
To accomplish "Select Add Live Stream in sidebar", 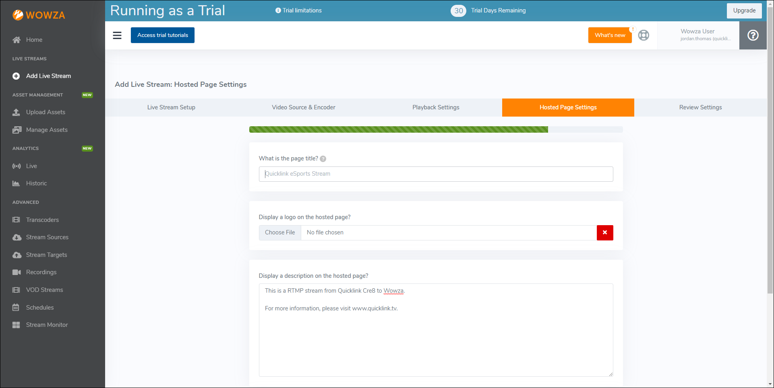I will coord(48,76).
